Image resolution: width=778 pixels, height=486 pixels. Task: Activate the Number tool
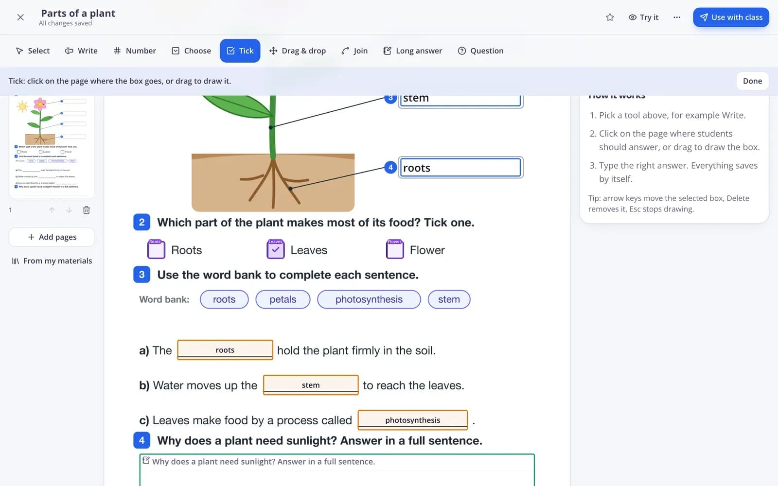(x=135, y=51)
